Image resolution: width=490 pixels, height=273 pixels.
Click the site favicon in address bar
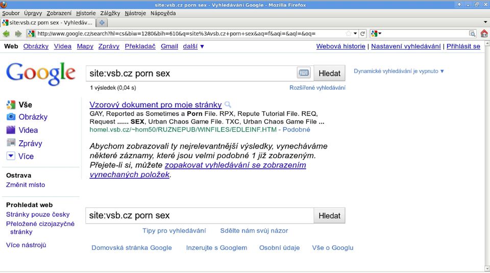coord(31,33)
